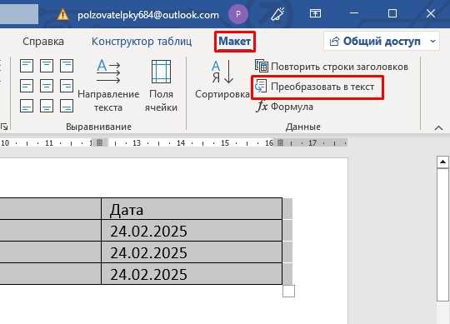Align cell text top left
The width and height of the screenshot is (450, 324).
coord(27,66)
